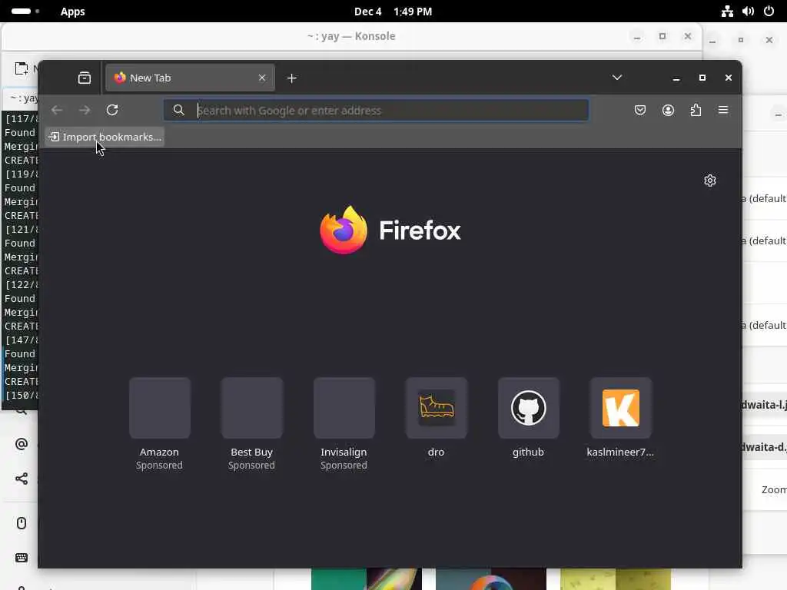Viewport: 787px width, 590px height.
Task: Click the search magnifier icon in address bar
Action: (x=178, y=110)
